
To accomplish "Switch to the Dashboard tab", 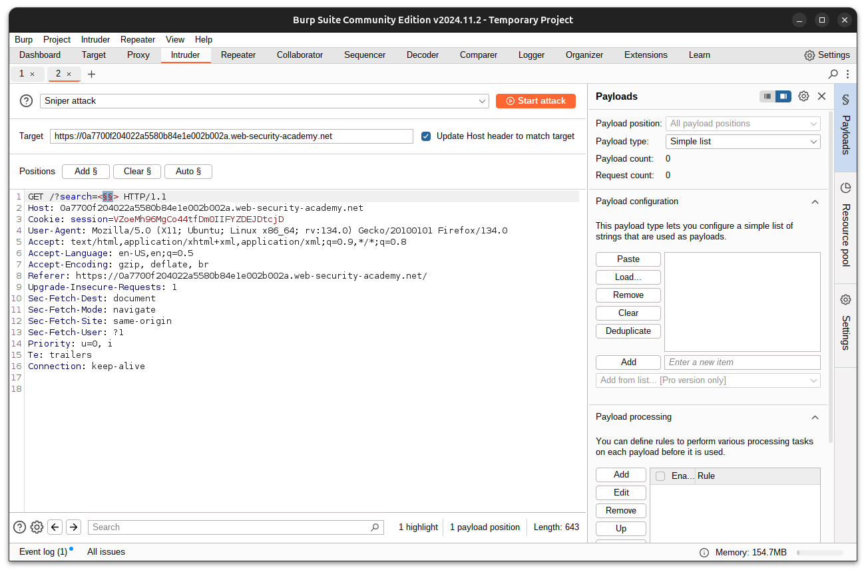I will pos(40,55).
